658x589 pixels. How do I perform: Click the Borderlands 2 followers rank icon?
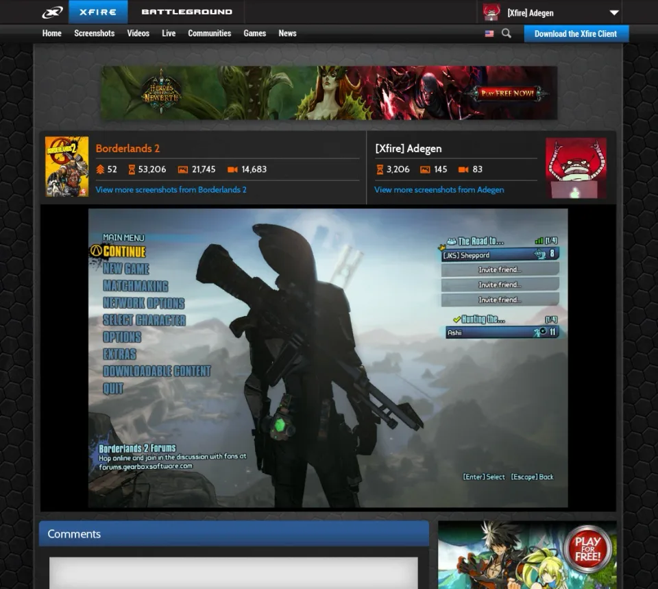click(x=100, y=169)
